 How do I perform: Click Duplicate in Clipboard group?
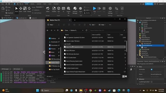(x=9, y=13)
